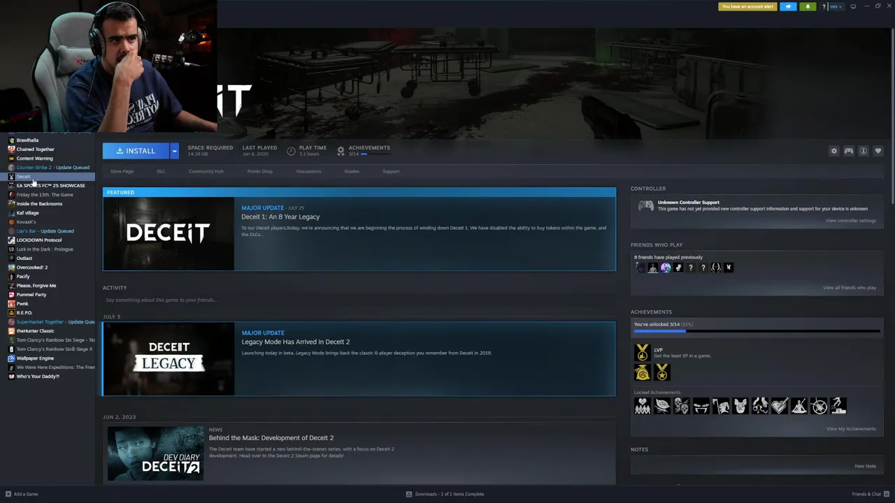
Task: Open the Deceit Legacy update thumbnail
Action: [169, 358]
